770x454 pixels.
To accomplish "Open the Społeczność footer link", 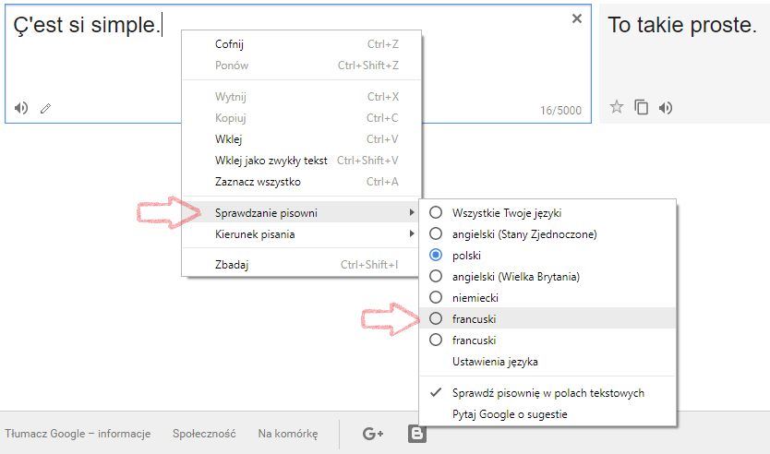I will (x=204, y=433).
